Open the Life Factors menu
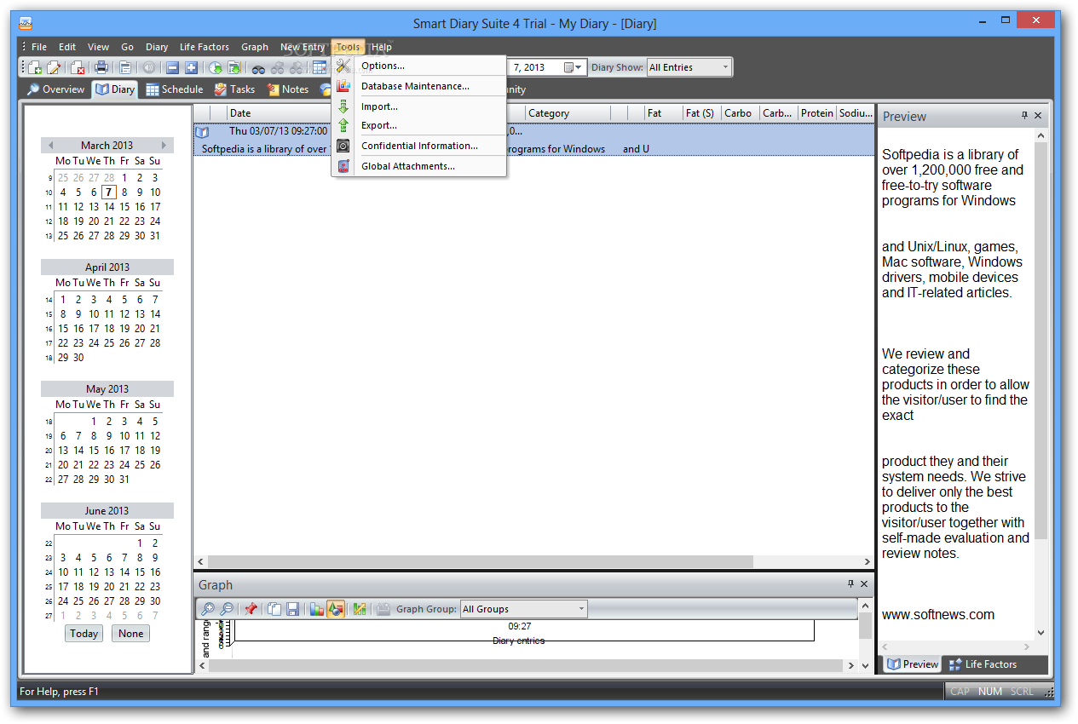The width and height of the screenshot is (1078, 724). tap(205, 47)
